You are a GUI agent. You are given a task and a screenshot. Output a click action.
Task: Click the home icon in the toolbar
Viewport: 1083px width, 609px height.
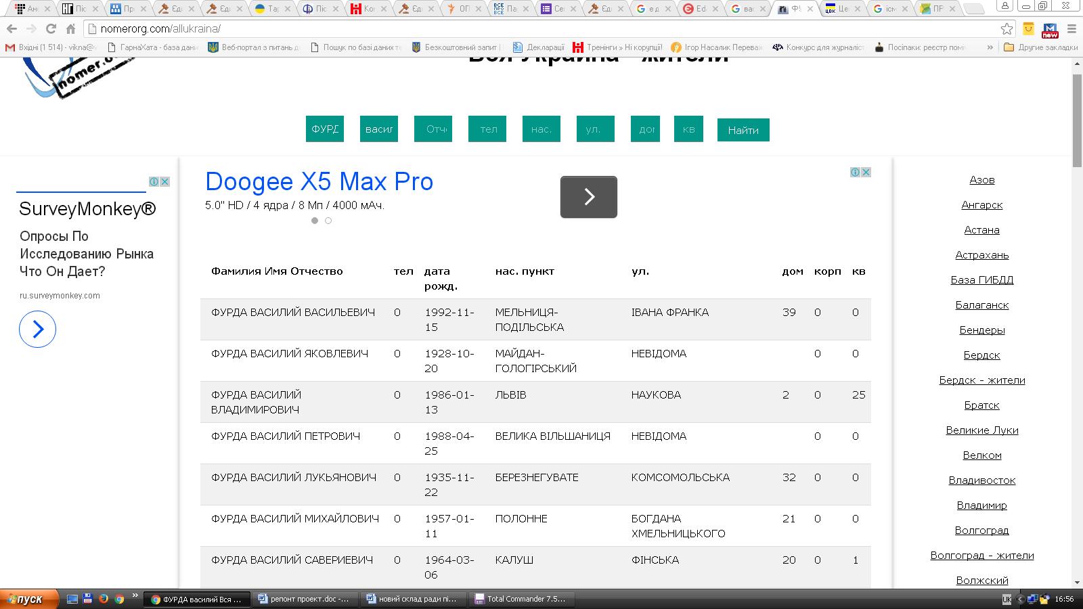click(70, 29)
